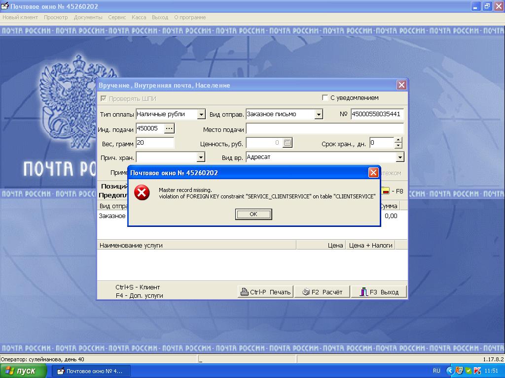Decrease Срок хран. with down arrow
This screenshot has width=505, height=378.
click(398, 145)
